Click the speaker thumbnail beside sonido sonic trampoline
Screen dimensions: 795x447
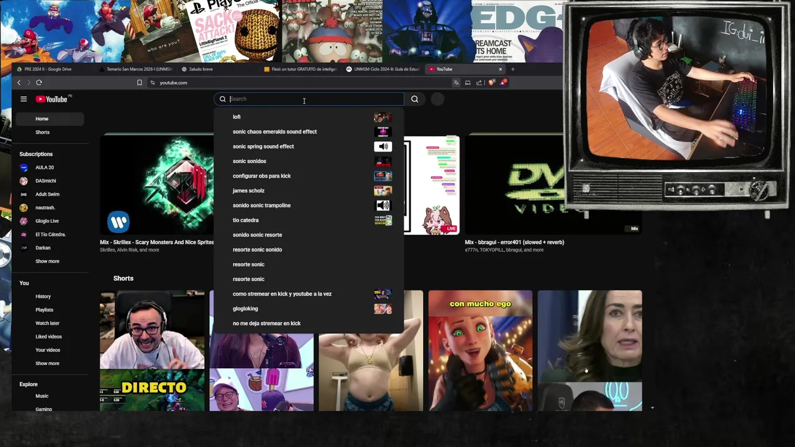point(383,205)
